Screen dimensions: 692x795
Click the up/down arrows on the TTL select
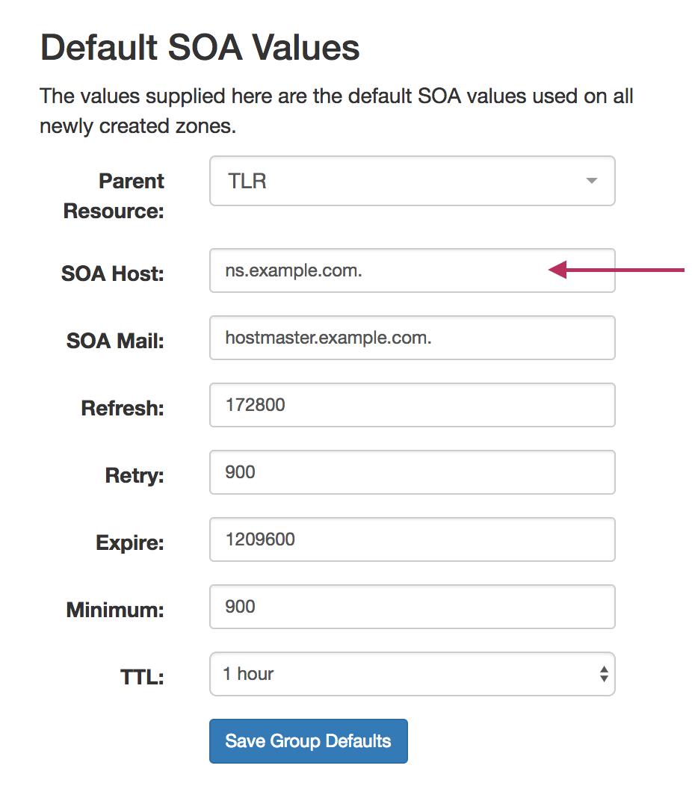click(603, 674)
